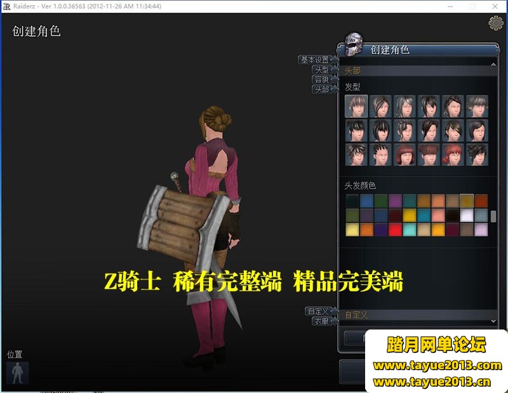
Task: Choose cornrow braids hairstyle in bottom row
Action: [380, 154]
